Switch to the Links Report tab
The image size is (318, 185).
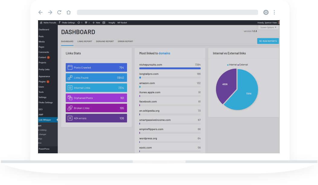pyautogui.click(x=85, y=41)
